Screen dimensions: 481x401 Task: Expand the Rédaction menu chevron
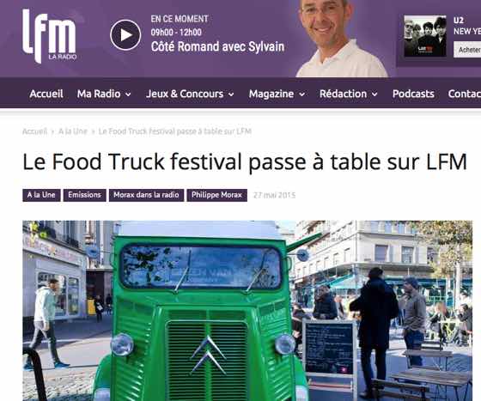pos(374,94)
